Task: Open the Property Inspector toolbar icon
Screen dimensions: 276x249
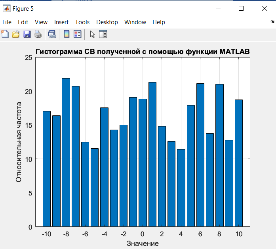Action: point(103,34)
